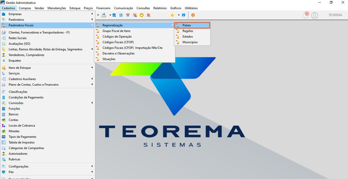Open Avaliações (ISO) entry

tap(48, 44)
